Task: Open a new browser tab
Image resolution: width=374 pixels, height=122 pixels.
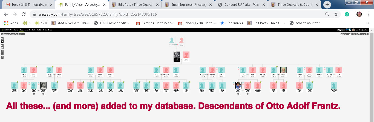Action: [327, 5]
